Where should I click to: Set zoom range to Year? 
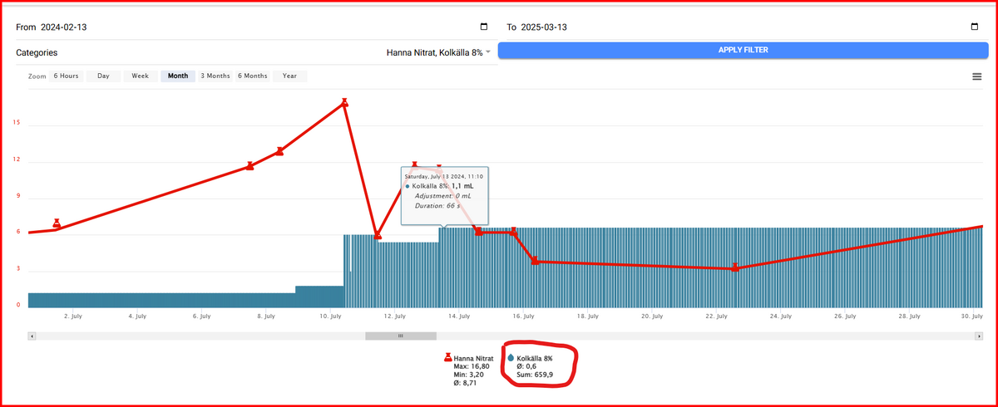289,76
